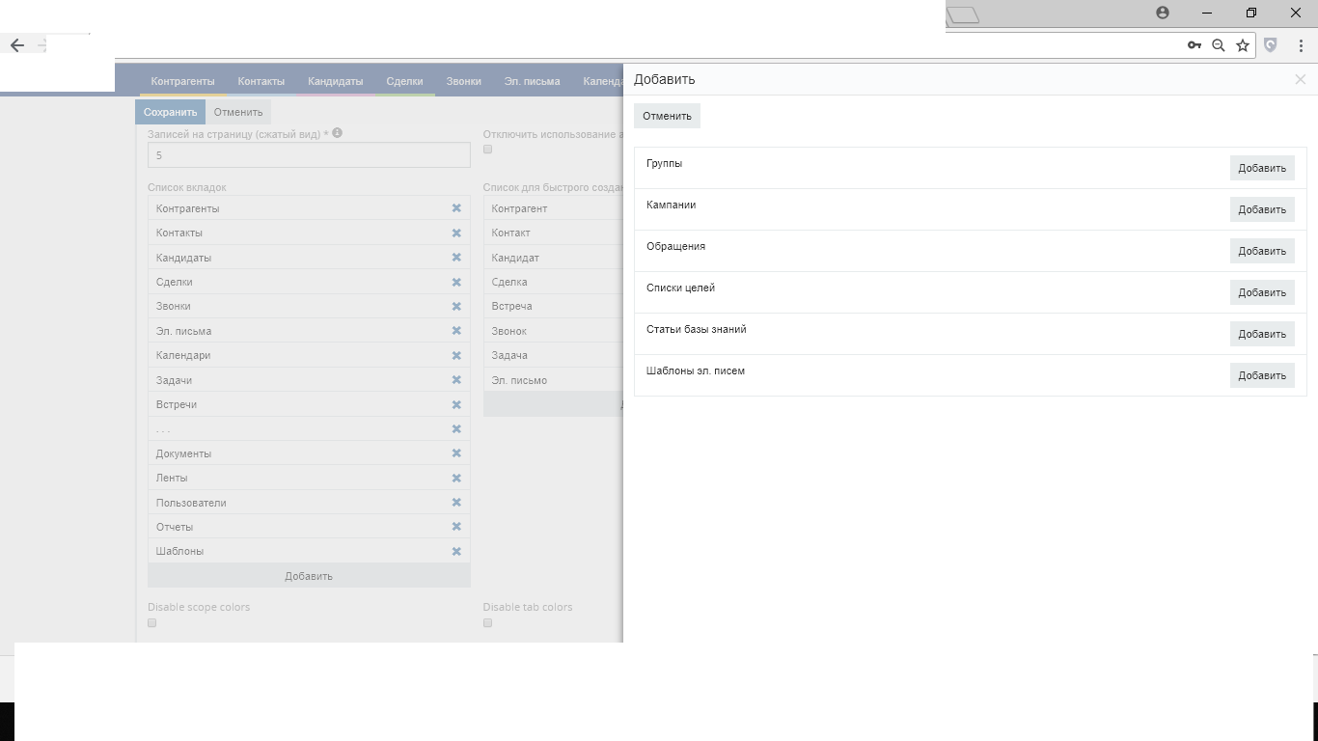Screen dimensions: 1318x741
Task: Click the info icon beside Записей на страницу
Action: [338, 134]
